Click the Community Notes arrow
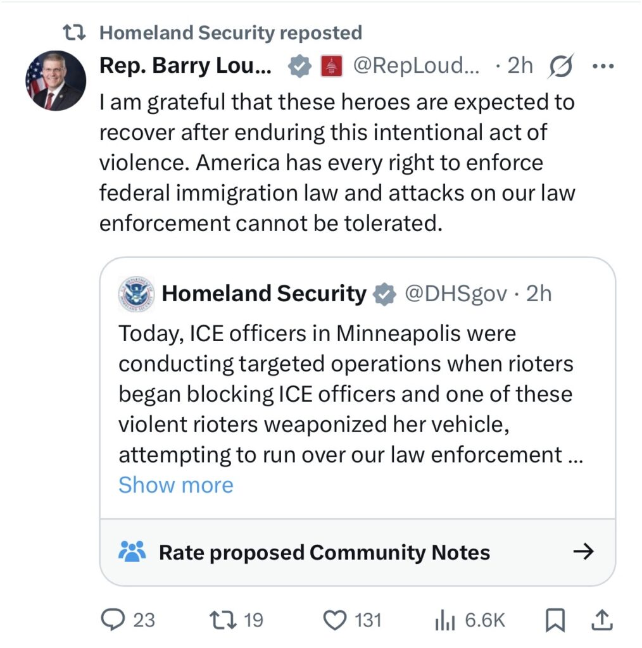Image resolution: width=642 pixels, height=648 pixels. tap(583, 552)
